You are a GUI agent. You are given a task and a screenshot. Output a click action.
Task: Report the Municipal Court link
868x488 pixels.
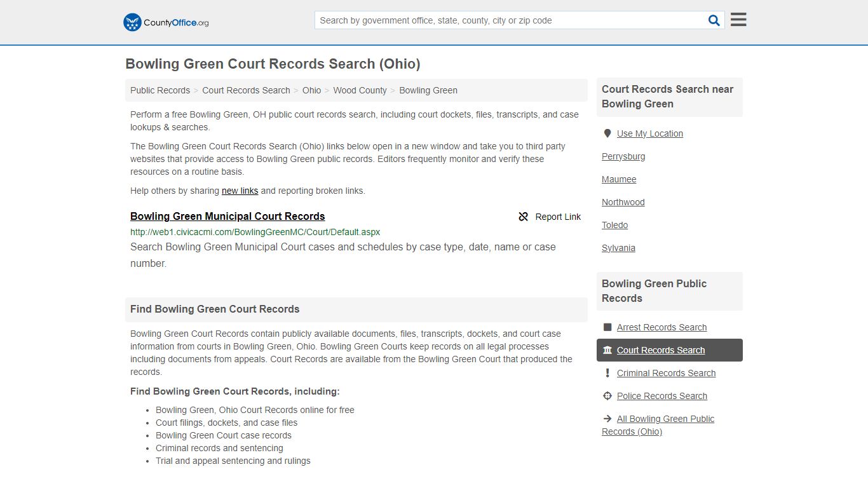click(x=550, y=217)
